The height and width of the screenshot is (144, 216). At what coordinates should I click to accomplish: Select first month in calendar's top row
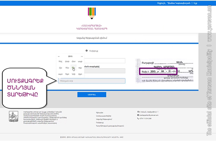(x=60, y=61)
